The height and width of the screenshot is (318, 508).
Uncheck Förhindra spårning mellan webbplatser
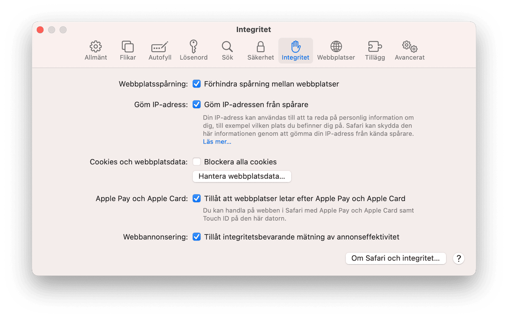196,84
